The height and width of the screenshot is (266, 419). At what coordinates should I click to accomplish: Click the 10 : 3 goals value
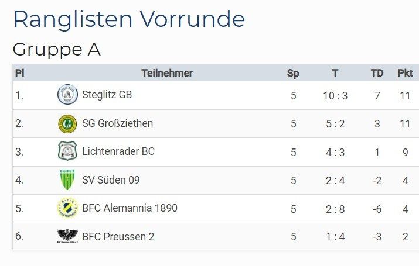335,96
